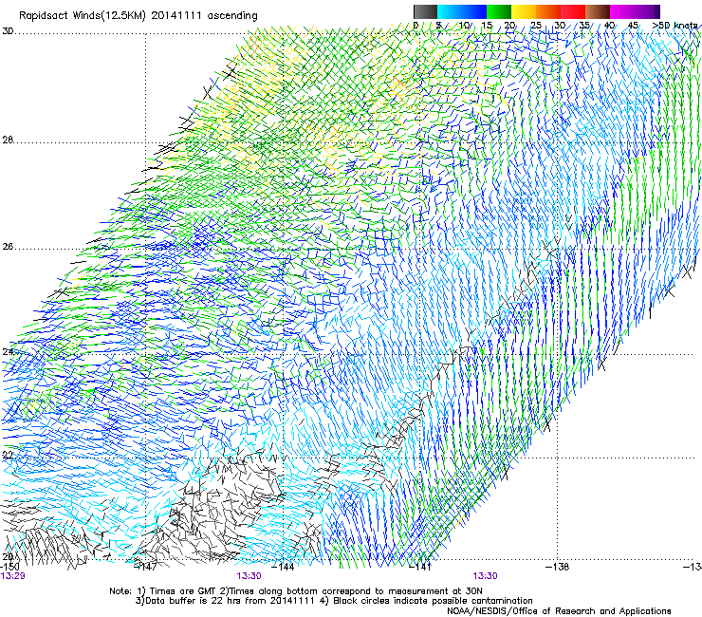Select the dark purple 45-50 knots legend swatch

coord(647,11)
